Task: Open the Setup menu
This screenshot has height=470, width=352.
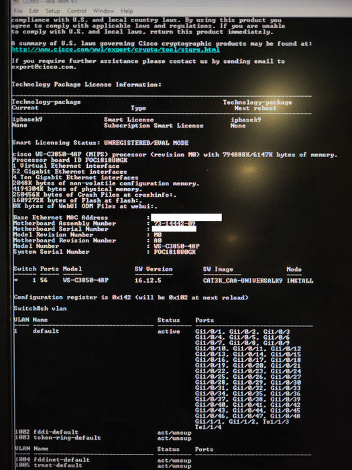Action: tap(53, 11)
